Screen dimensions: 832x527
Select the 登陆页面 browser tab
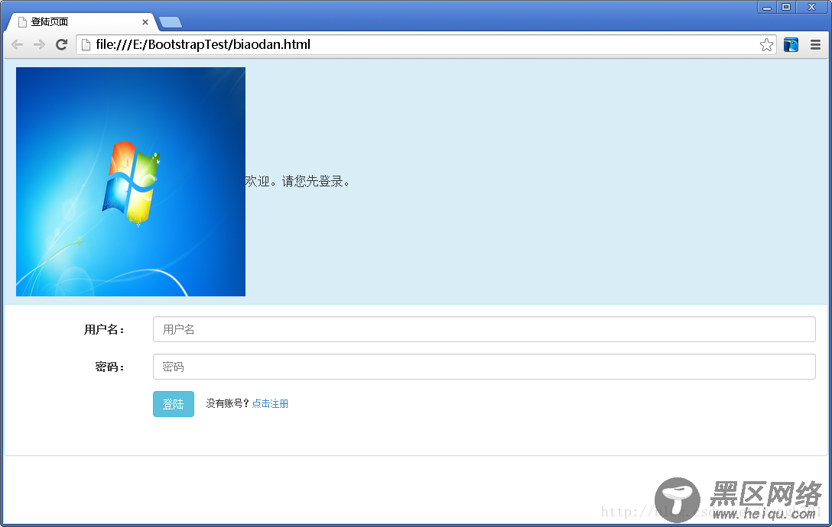point(83,21)
